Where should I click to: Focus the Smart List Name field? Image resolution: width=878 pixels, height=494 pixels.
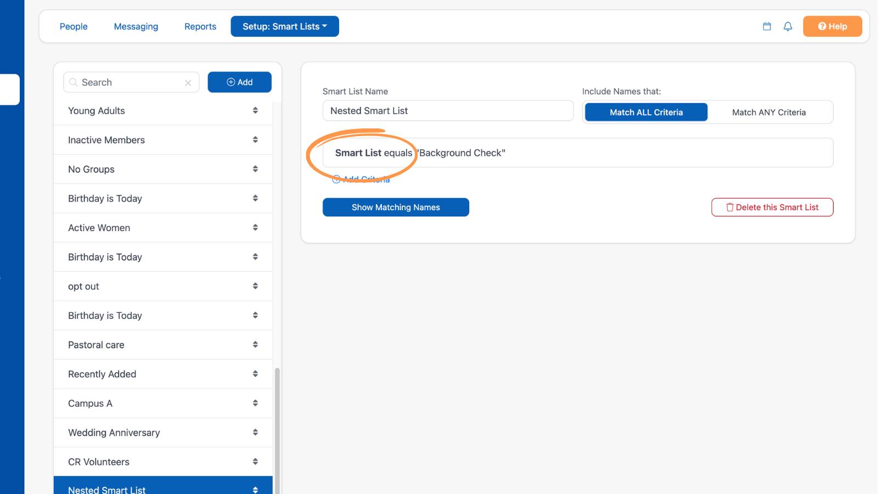[x=448, y=111]
